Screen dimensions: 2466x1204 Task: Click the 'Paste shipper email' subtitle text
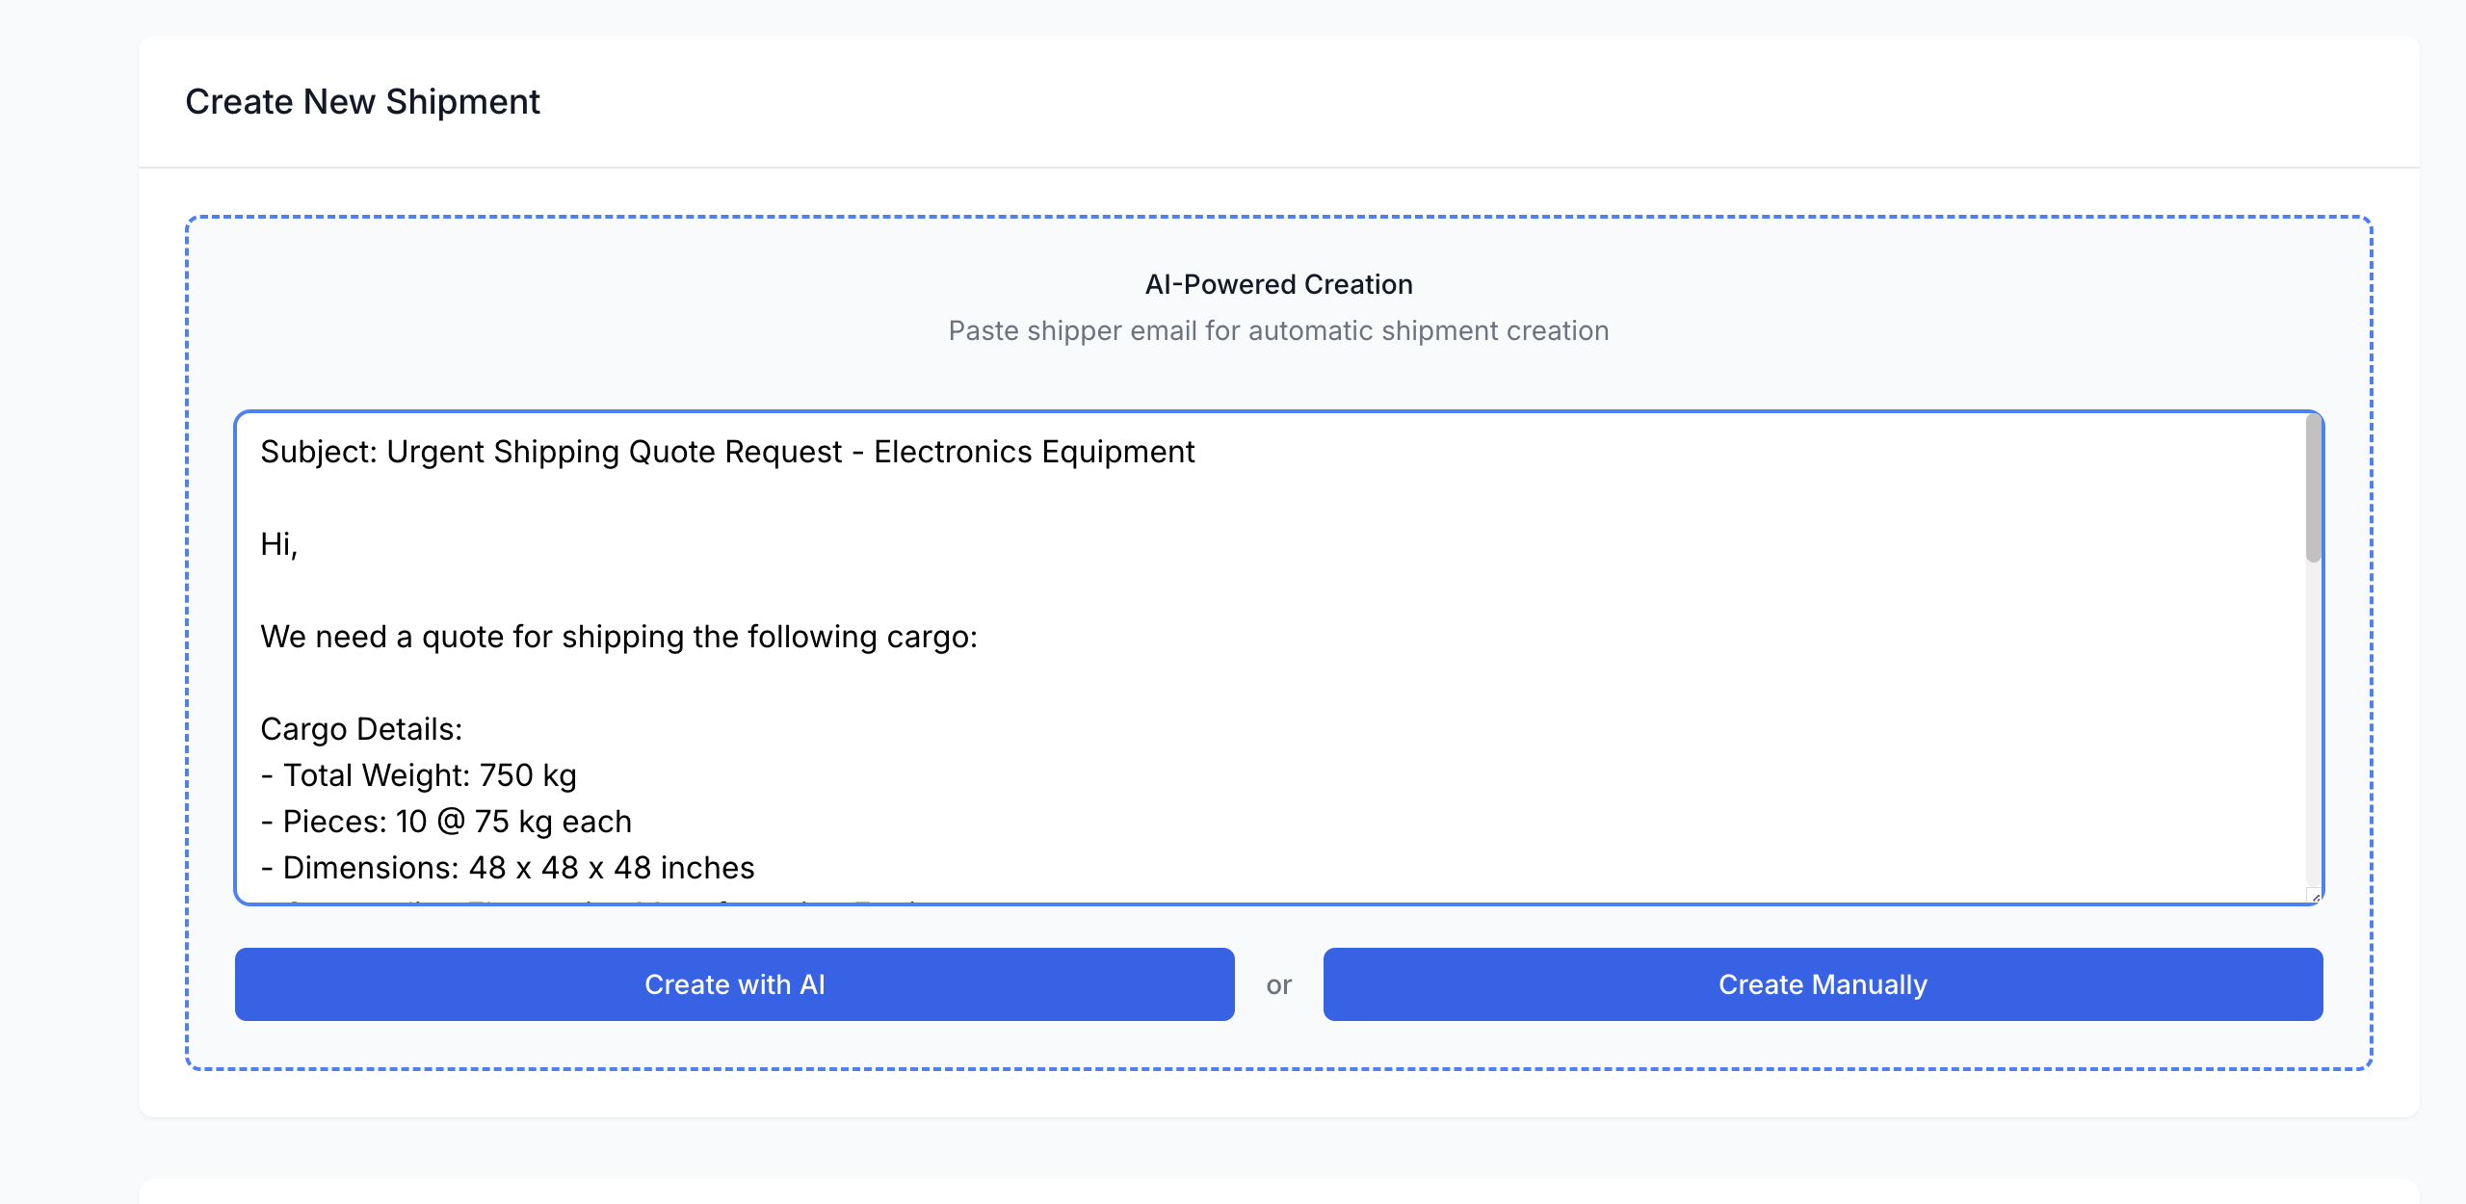coord(1278,330)
